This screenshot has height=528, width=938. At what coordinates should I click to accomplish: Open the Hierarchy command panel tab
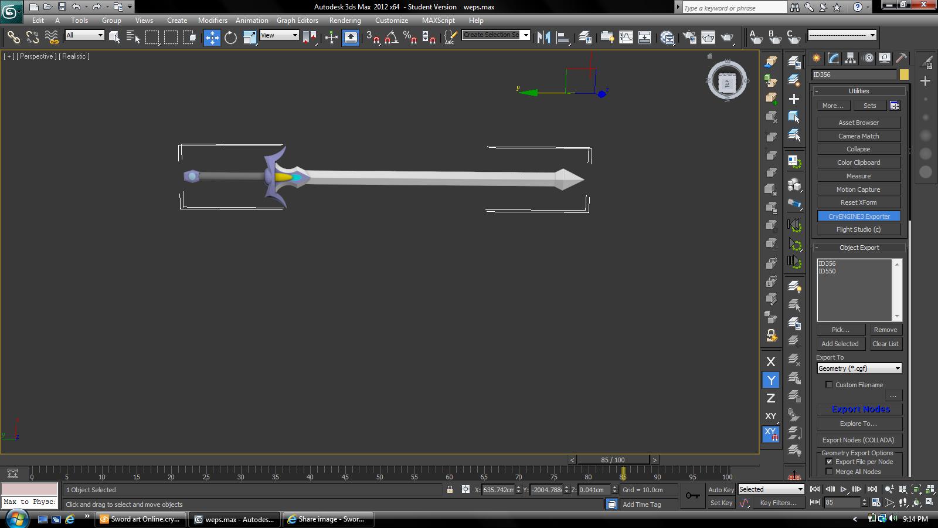850,58
